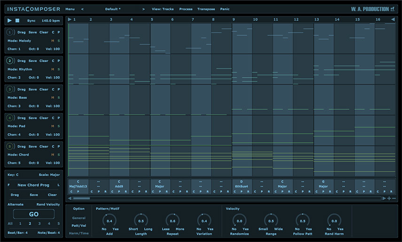Click the zoom out minus icon

coord(394,199)
